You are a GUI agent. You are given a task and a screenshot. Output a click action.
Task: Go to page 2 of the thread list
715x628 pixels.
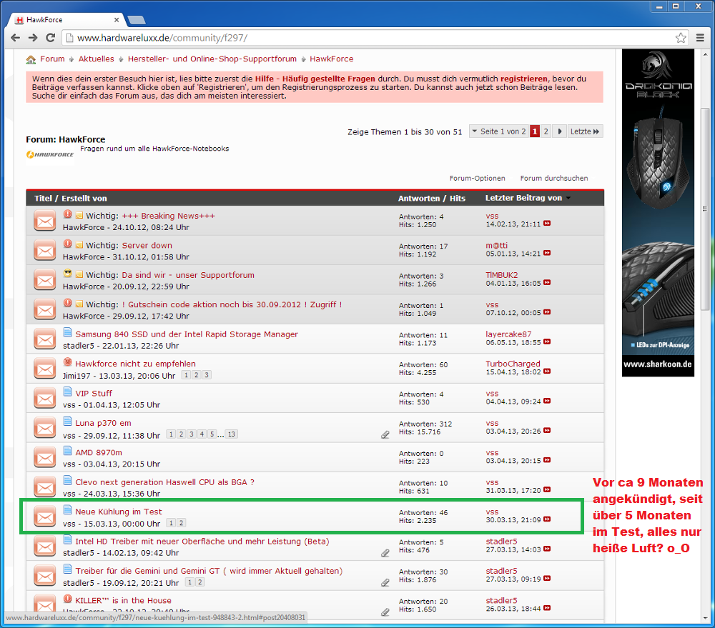[x=546, y=131]
